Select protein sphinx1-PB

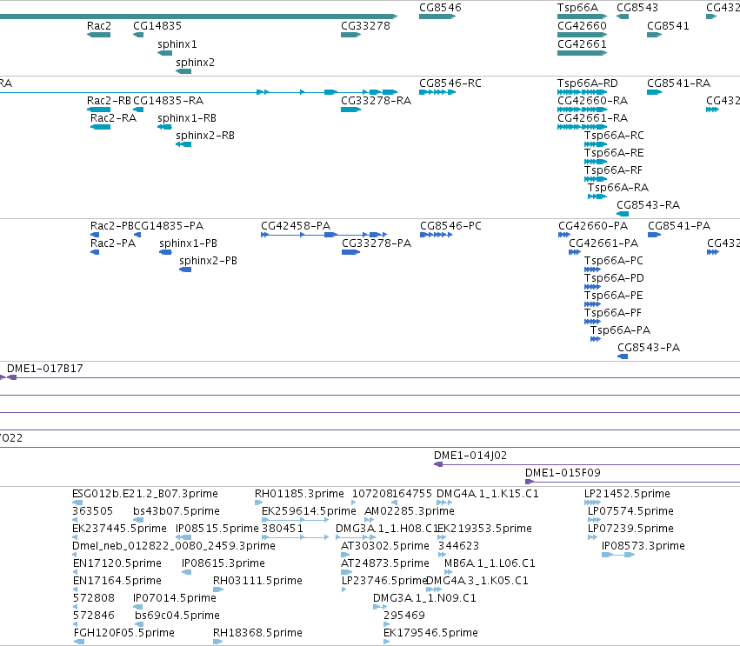tap(165, 252)
